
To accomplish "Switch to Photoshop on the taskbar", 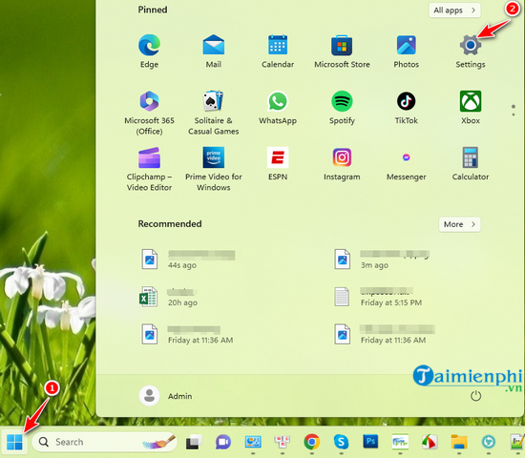I will pyautogui.click(x=370, y=441).
